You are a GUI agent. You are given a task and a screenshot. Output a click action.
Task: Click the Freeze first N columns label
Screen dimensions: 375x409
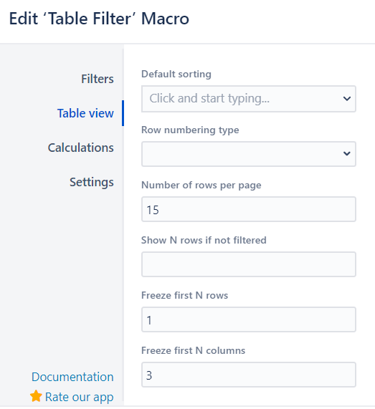(194, 350)
